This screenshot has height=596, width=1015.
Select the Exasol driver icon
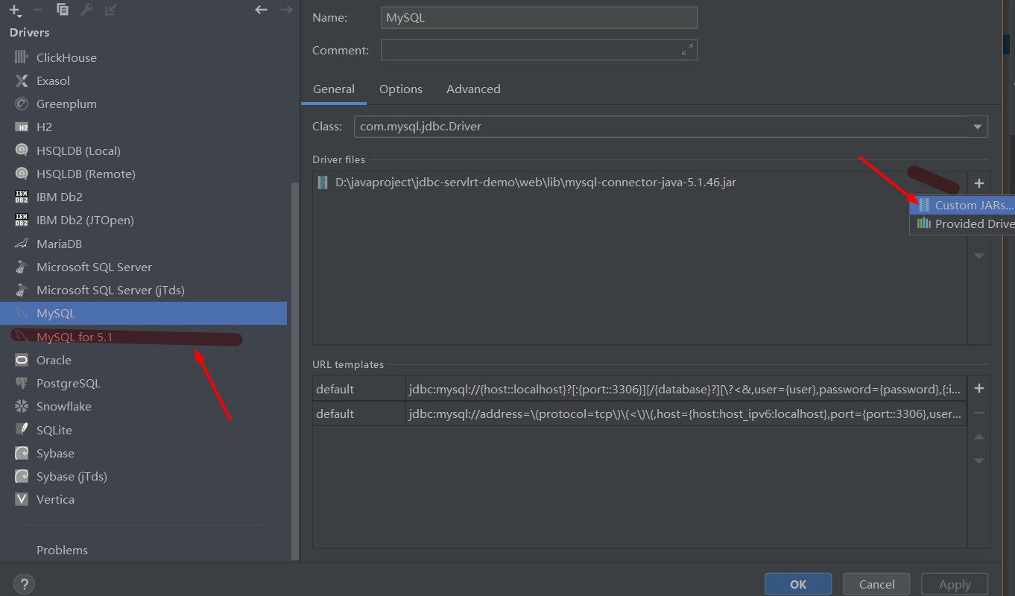(22, 80)
